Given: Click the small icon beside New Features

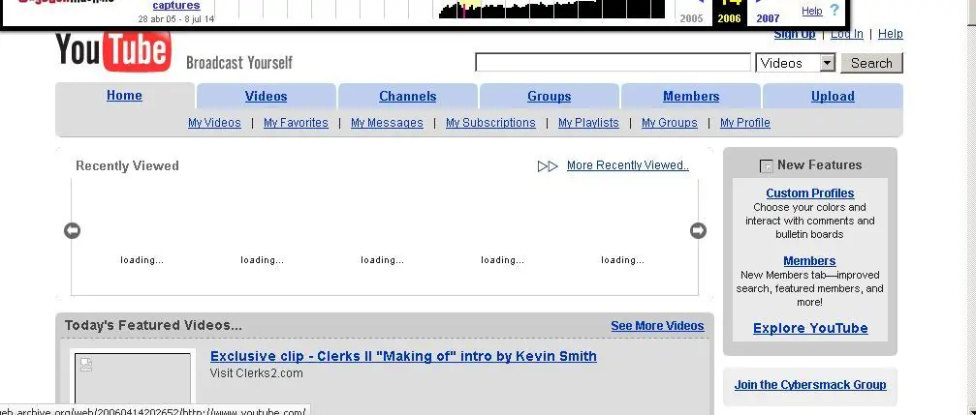Looking at the screenshot, I should click(767, 165).
